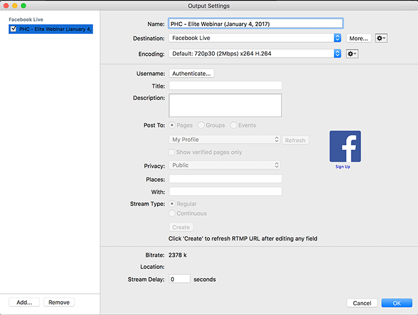This screenshot has width=418, height=315.
Task: Choose Continuous stream type
Action: pyautogui.click(x=172, y=213)
